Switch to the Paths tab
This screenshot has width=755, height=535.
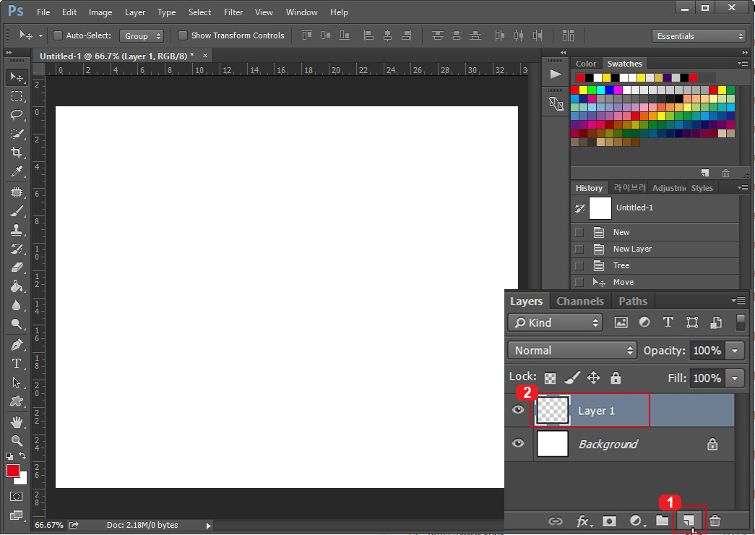point(633,301)
